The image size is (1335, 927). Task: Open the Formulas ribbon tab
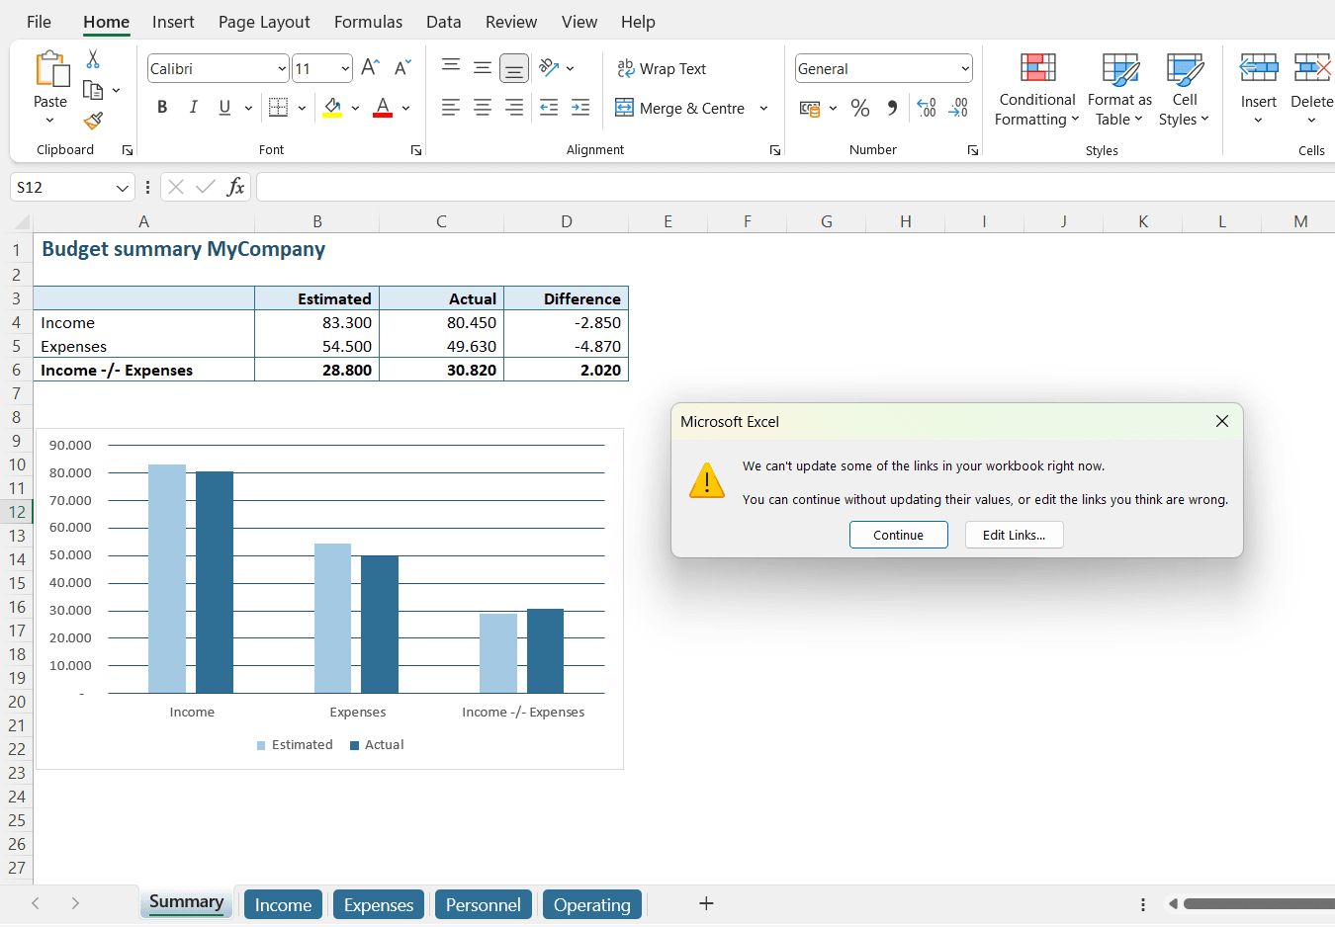click(368, 22)
